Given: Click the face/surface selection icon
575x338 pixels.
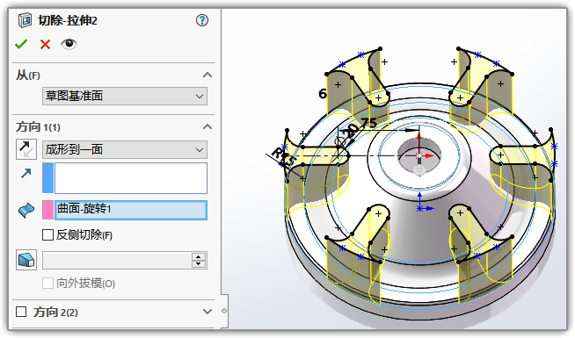Looking at the screenshot, I should 26,211.
